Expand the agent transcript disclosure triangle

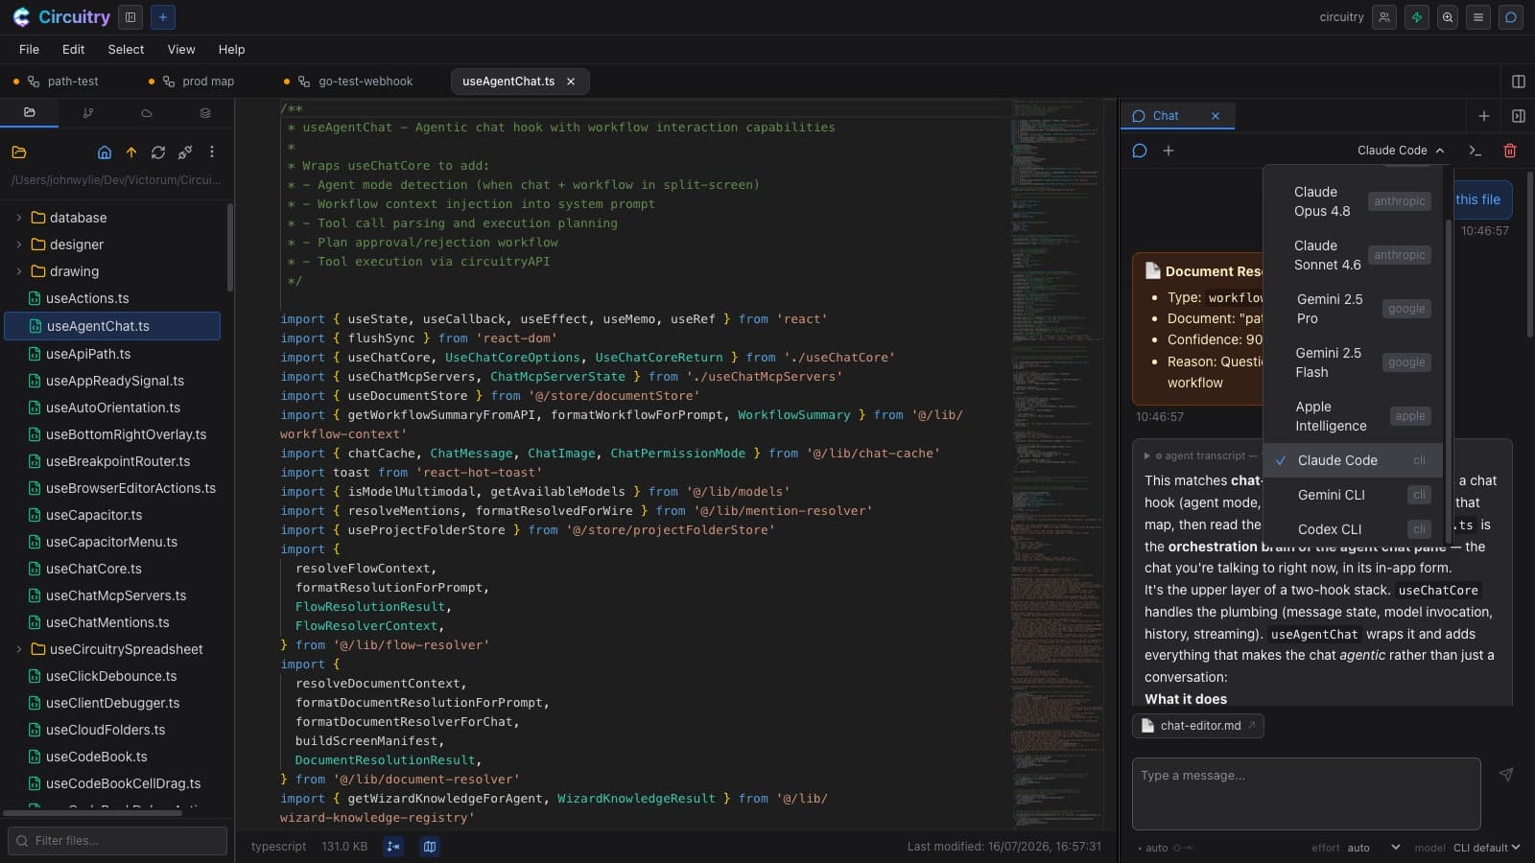click(x=1147, y=456)
